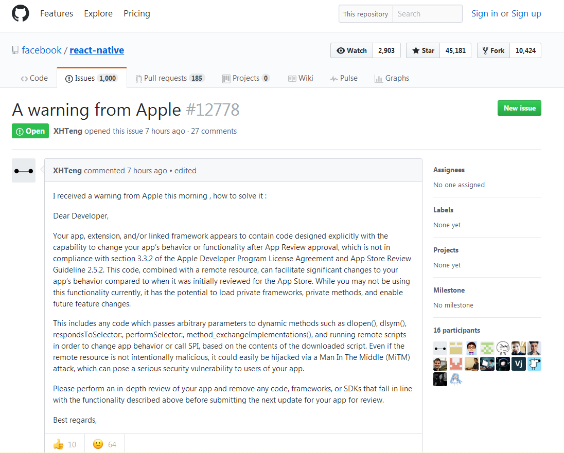Click the issue number #12778
This screenshot has height=453, width=564.
click(x=213, y=110)
